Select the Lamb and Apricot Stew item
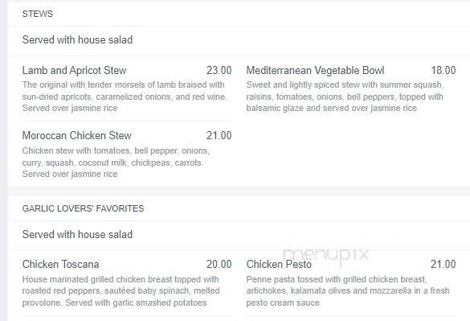This screenshot has width=470, height=321. tap(75, 71)
